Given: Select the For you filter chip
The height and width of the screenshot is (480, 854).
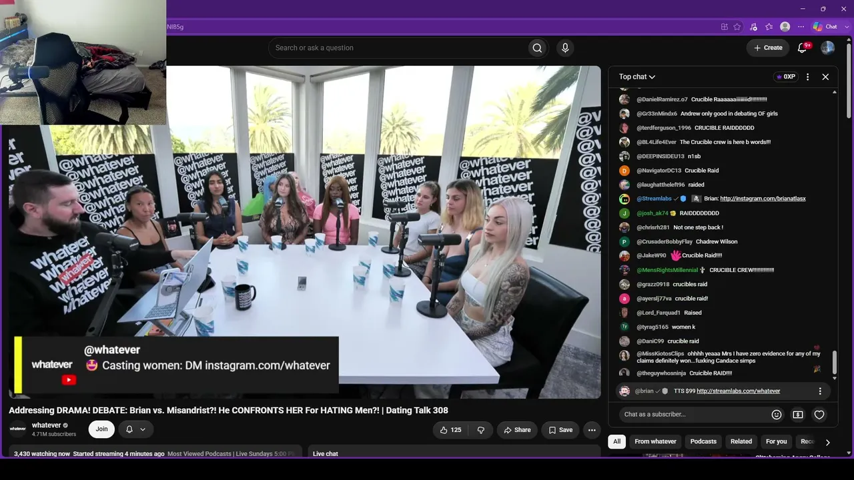Looking at the screenshot, I should pos(777,441).
